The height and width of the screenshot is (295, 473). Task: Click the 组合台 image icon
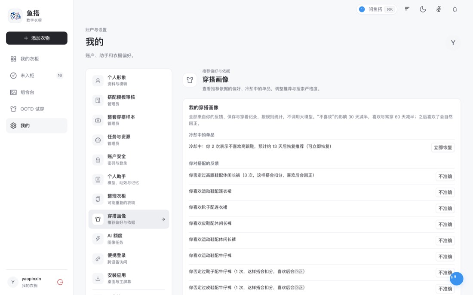[13, 92]
